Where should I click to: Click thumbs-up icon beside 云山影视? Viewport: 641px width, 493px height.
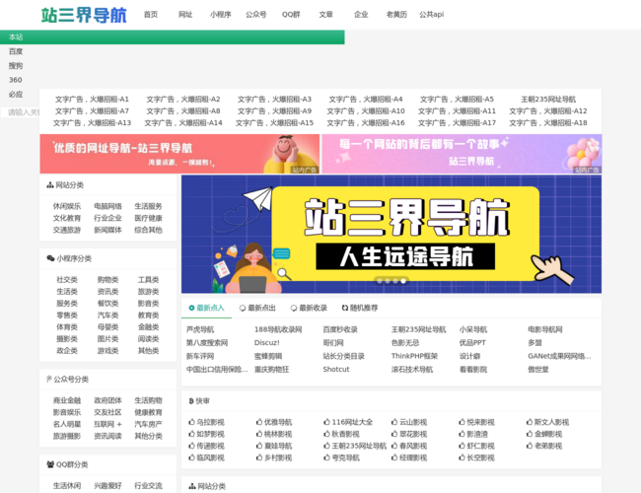(394, 422)
